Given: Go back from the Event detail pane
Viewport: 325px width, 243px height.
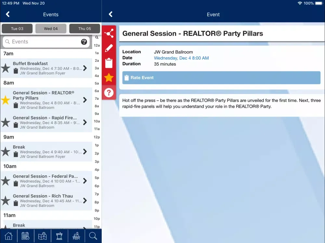Looking at the screenshot, I should click(111, 14).
